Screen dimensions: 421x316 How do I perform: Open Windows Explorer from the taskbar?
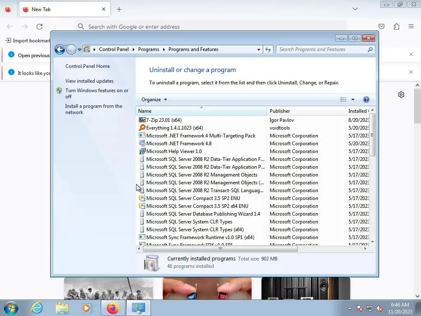[x=62, y=308]
